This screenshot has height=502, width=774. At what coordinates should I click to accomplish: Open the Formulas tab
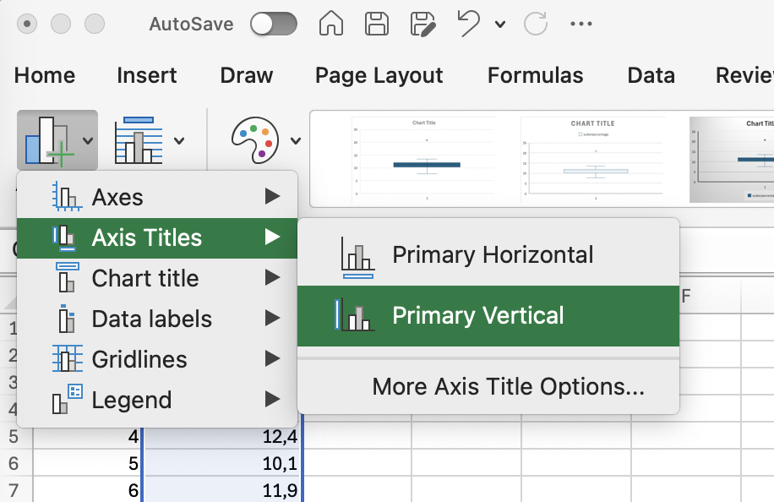click(x=535, y=75)
